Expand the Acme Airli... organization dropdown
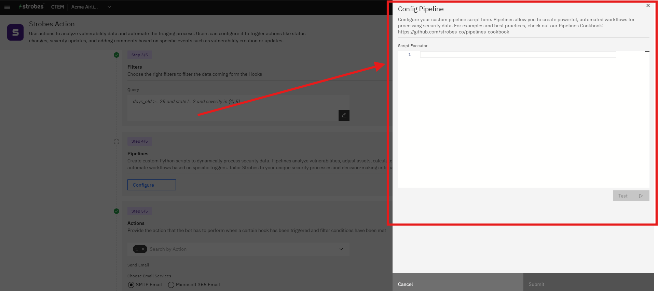This screenshot has height=291, width=658. point(109,7)
